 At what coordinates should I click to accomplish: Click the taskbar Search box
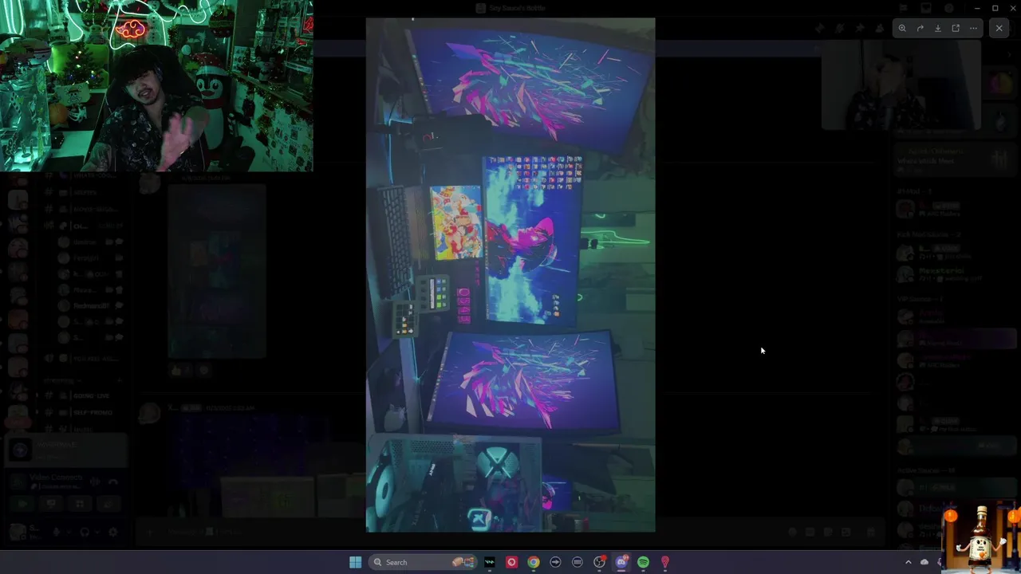(423, 562)
